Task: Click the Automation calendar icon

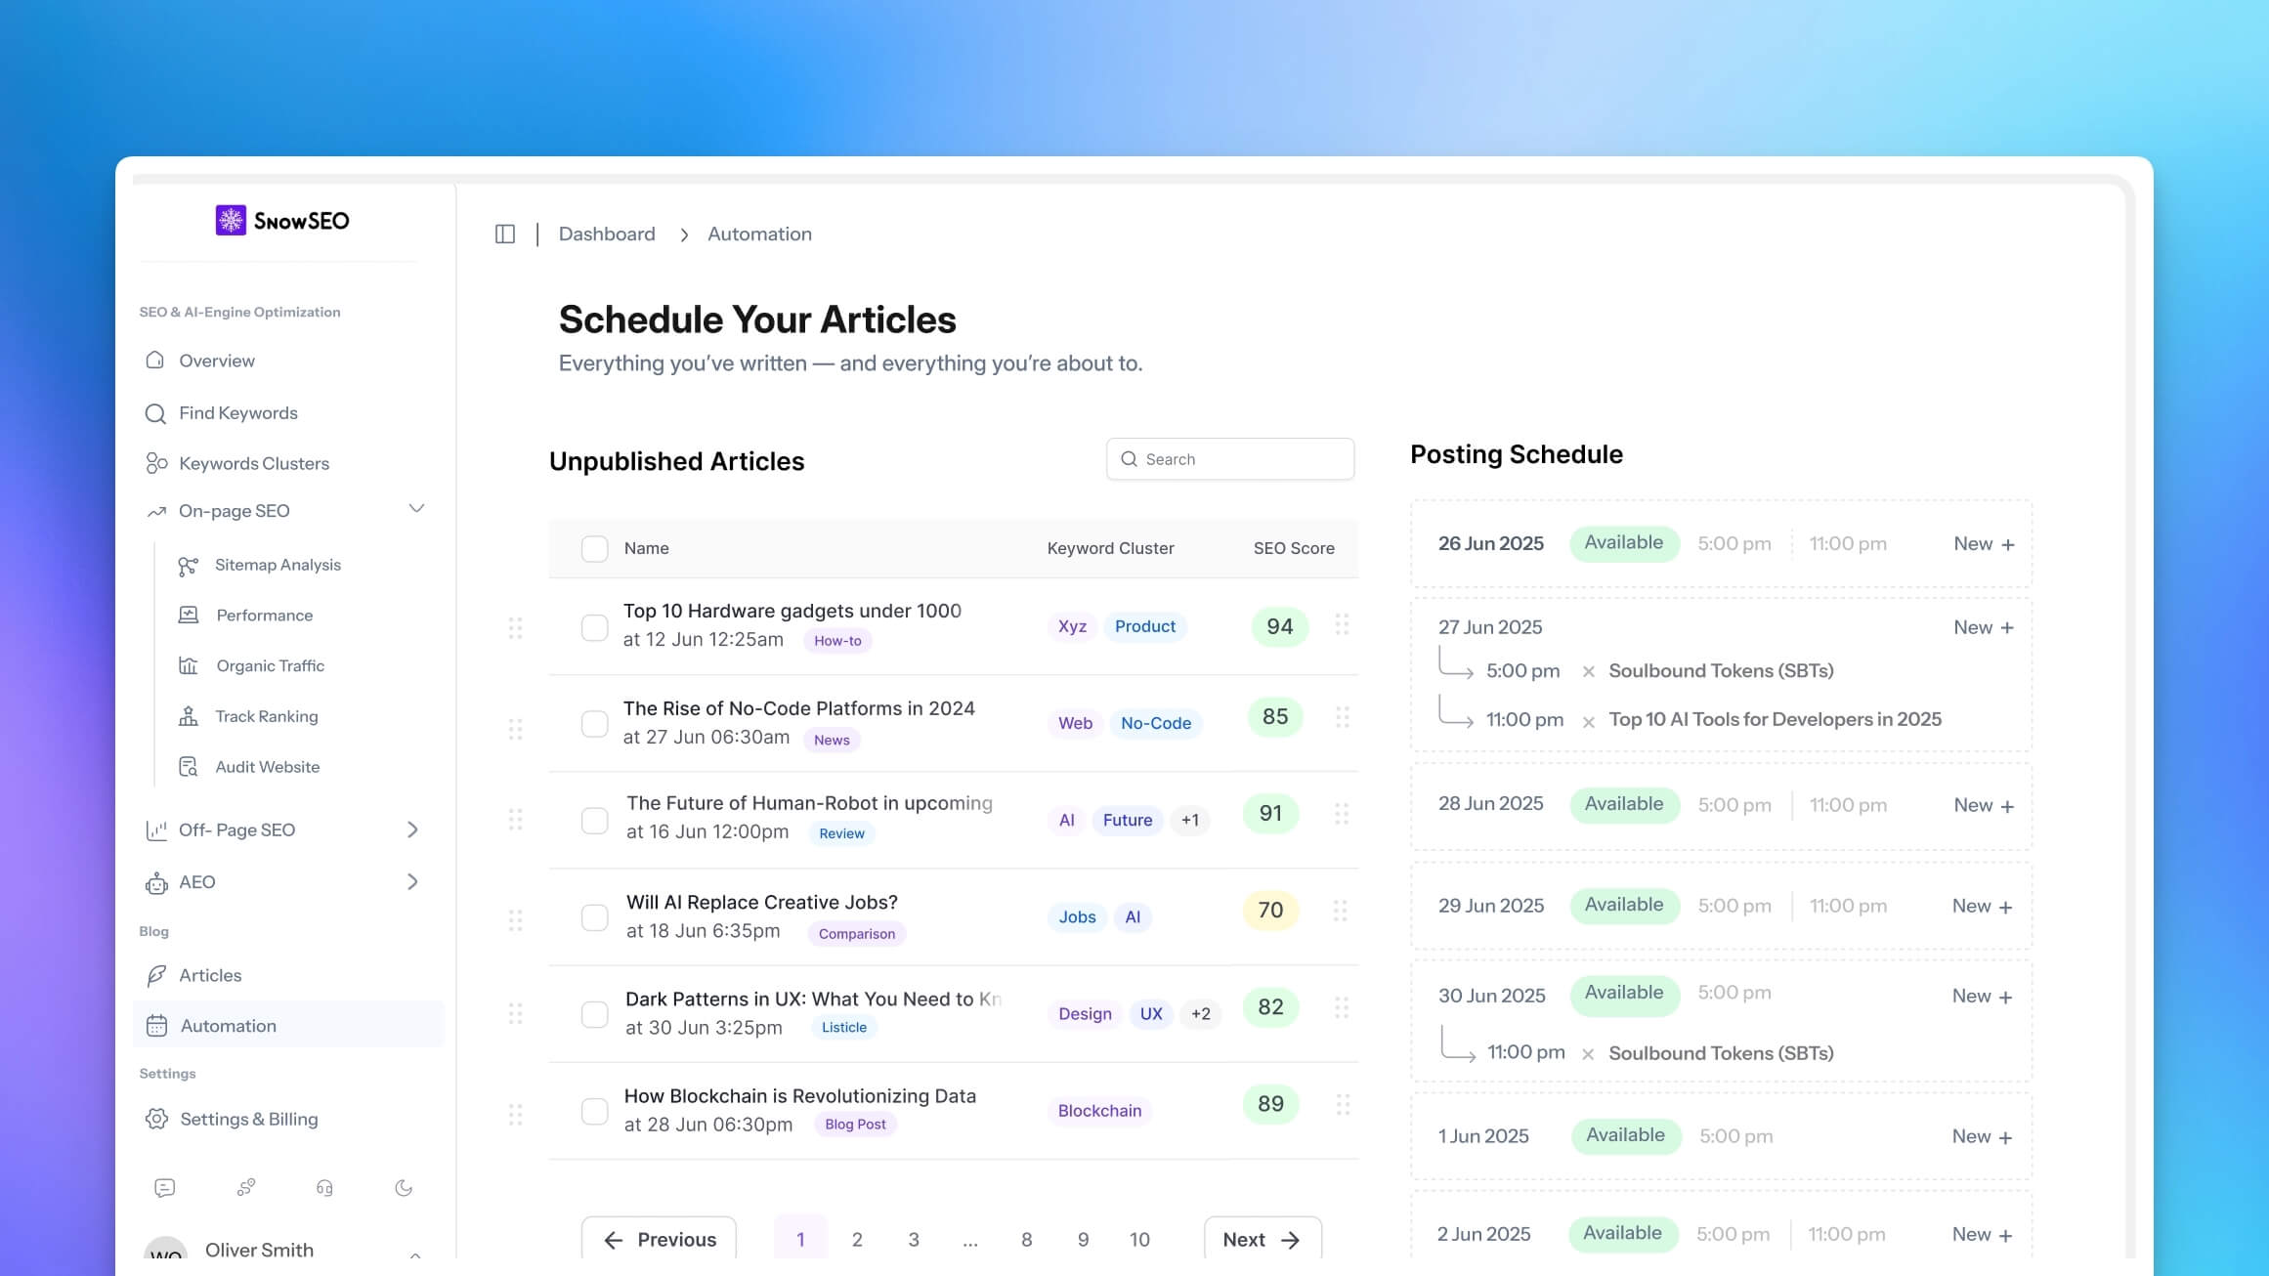Action: [157, 1025]
